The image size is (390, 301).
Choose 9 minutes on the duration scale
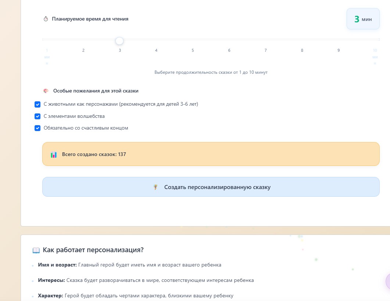(x=339, y=50)
